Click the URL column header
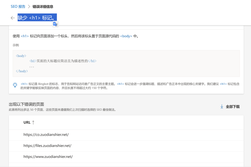The image size is (251, 167). pos(27,123)
